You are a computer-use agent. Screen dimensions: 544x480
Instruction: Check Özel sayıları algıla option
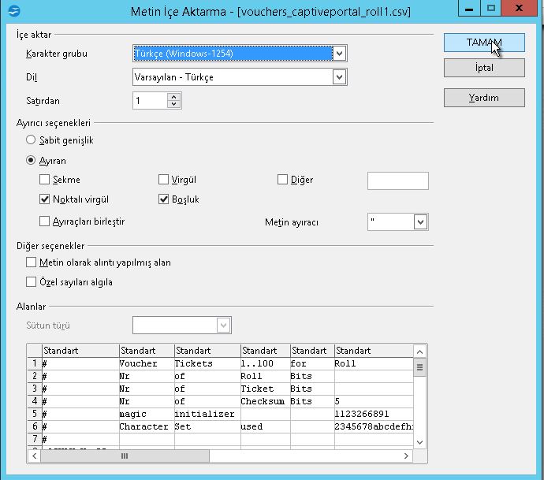pyautogui.click(x=32, y=282)
